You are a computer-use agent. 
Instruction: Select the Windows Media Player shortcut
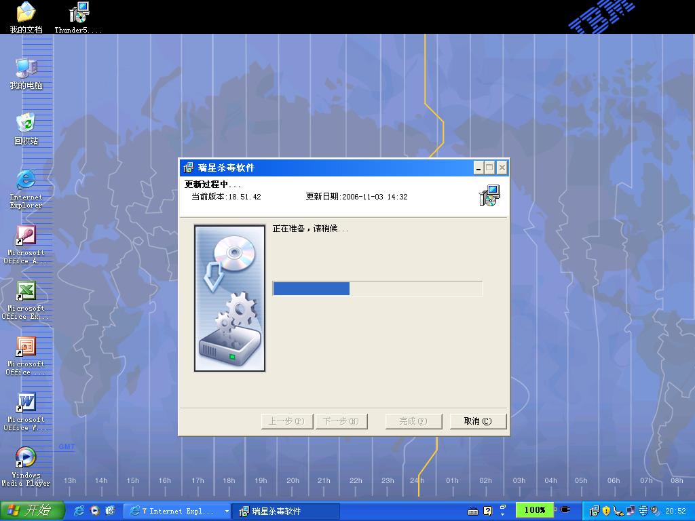(x=26, y=467)
